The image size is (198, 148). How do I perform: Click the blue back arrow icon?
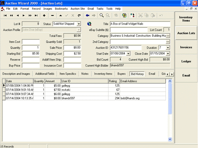88,15
